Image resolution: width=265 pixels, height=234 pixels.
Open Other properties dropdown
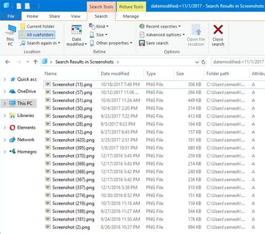(x=111, y=43)
